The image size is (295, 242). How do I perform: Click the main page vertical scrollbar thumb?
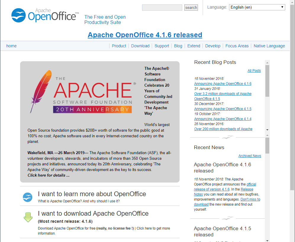pos(292,97)
